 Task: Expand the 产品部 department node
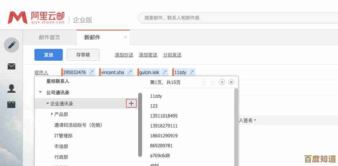(52, 114)
